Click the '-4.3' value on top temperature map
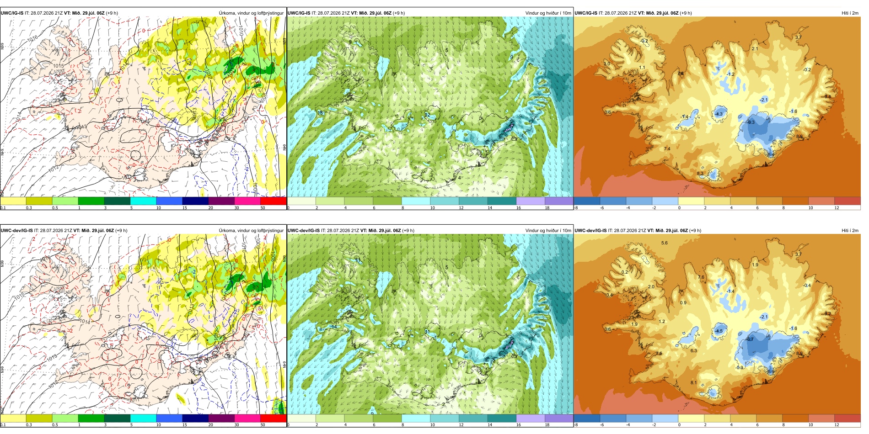The width and height of the screenshot is (869, 434). (x=719, y=114)
